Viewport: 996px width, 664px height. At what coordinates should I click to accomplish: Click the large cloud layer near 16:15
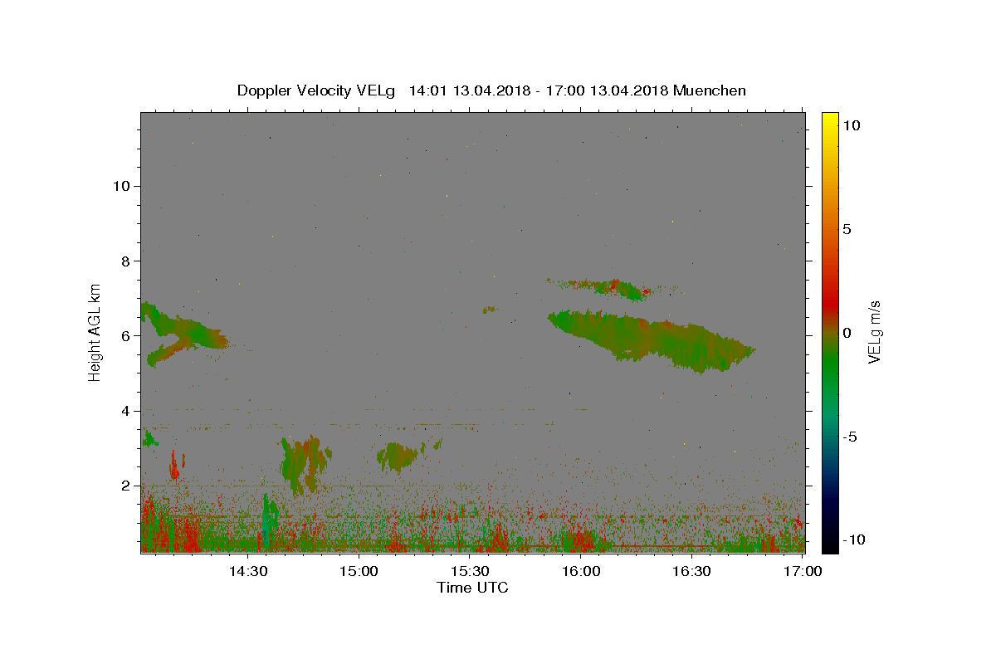pyautogui.click(x=652, y=340)
